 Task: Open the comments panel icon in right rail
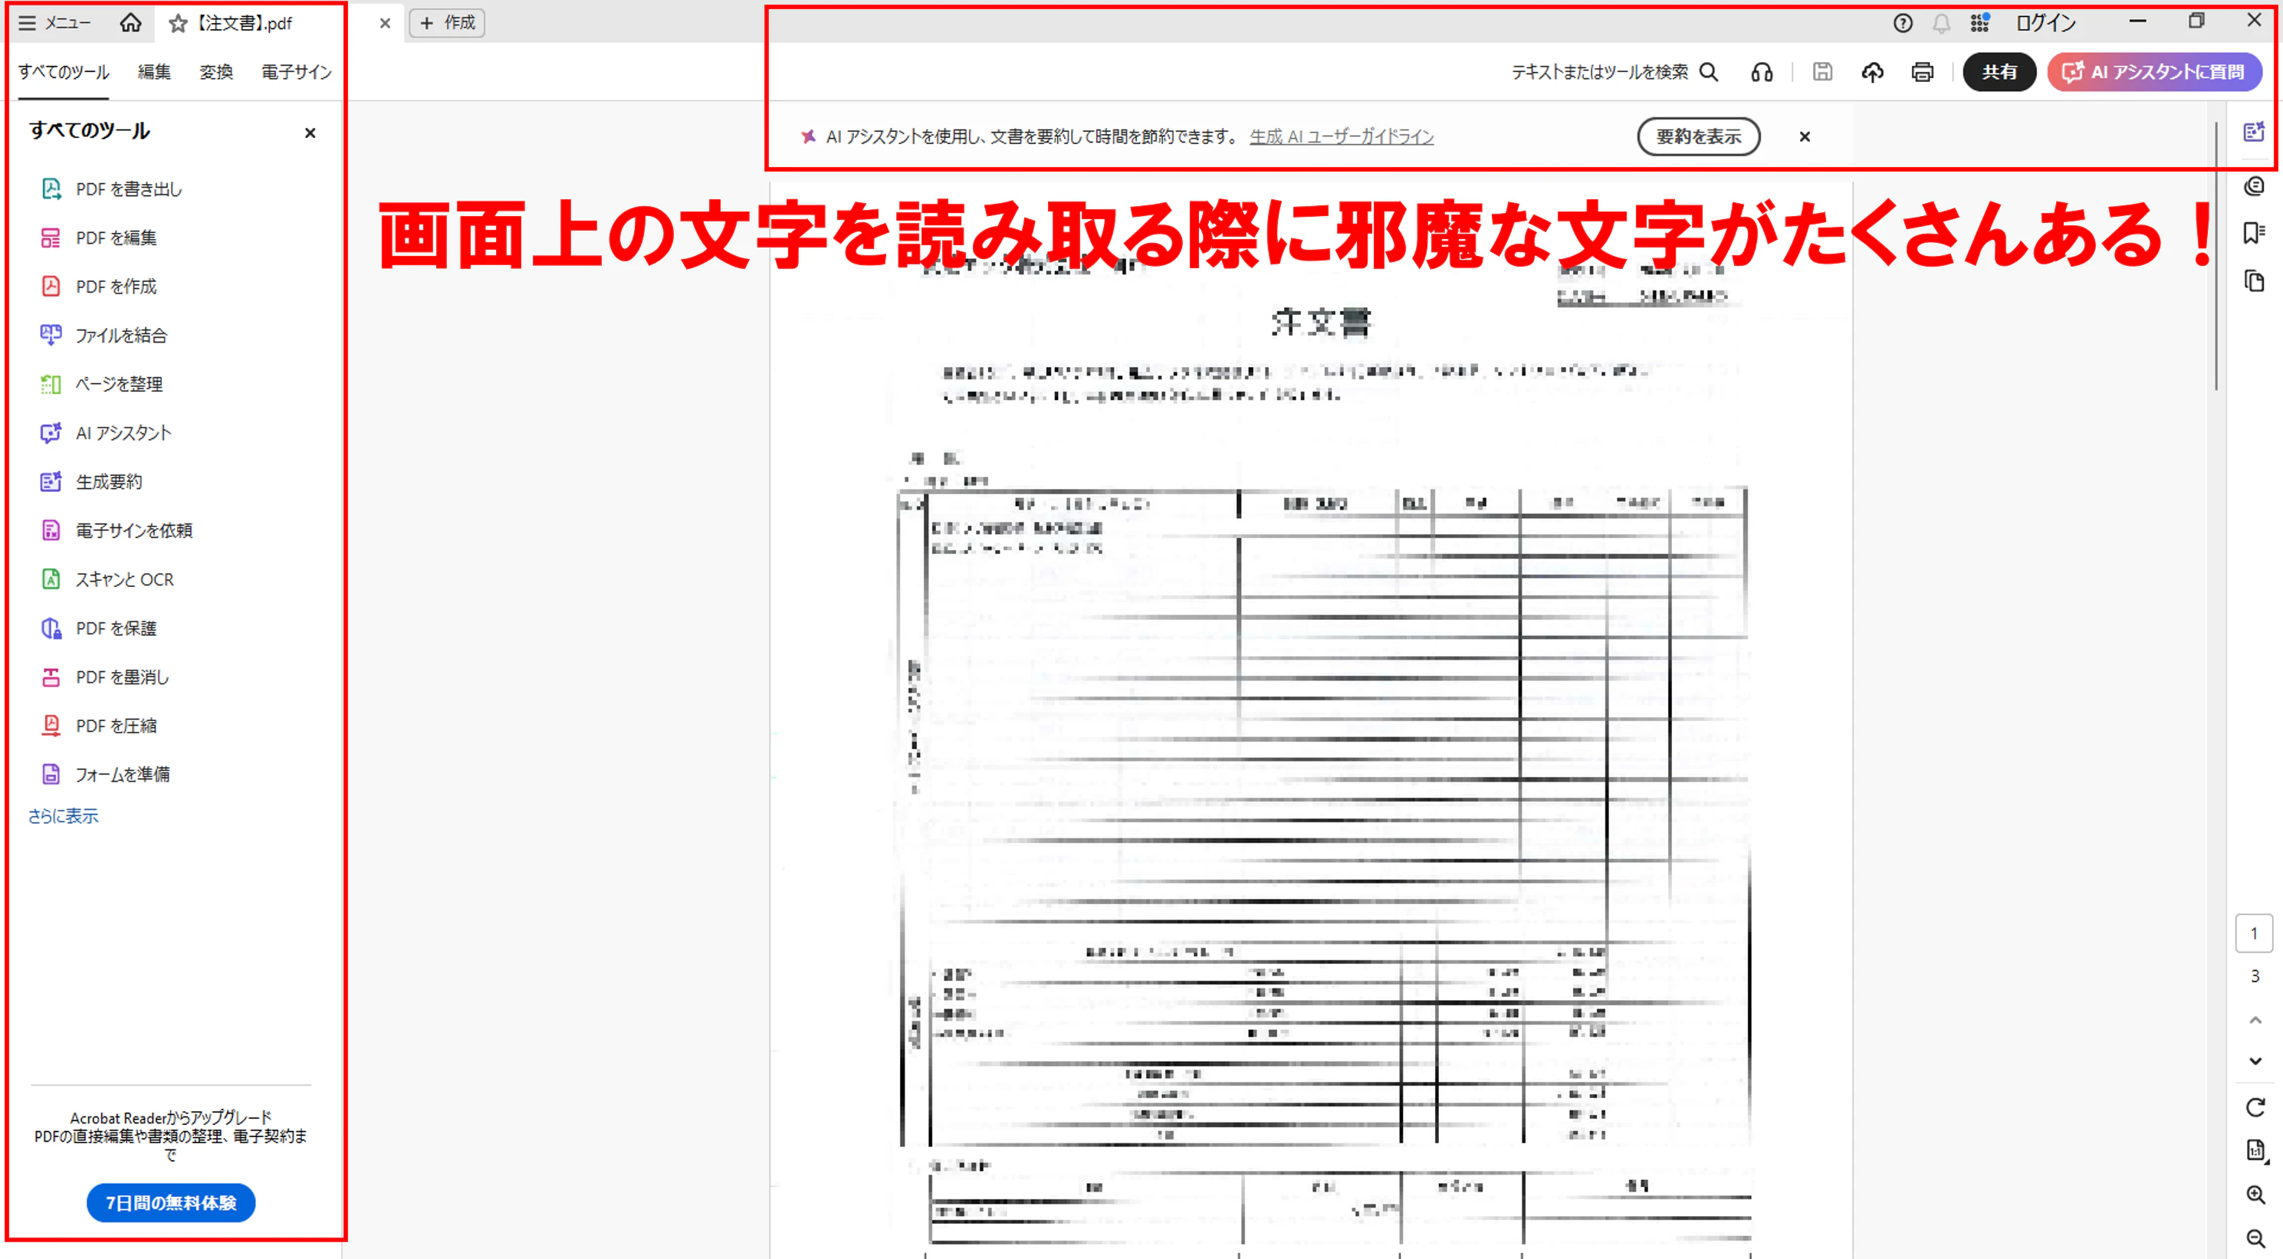click(x=2254, y=186)
